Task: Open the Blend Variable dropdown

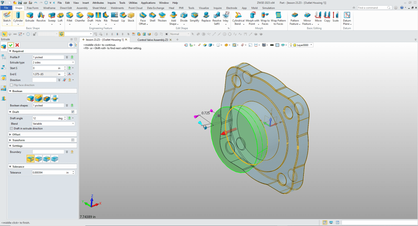Action: click(x=53, y=123)
